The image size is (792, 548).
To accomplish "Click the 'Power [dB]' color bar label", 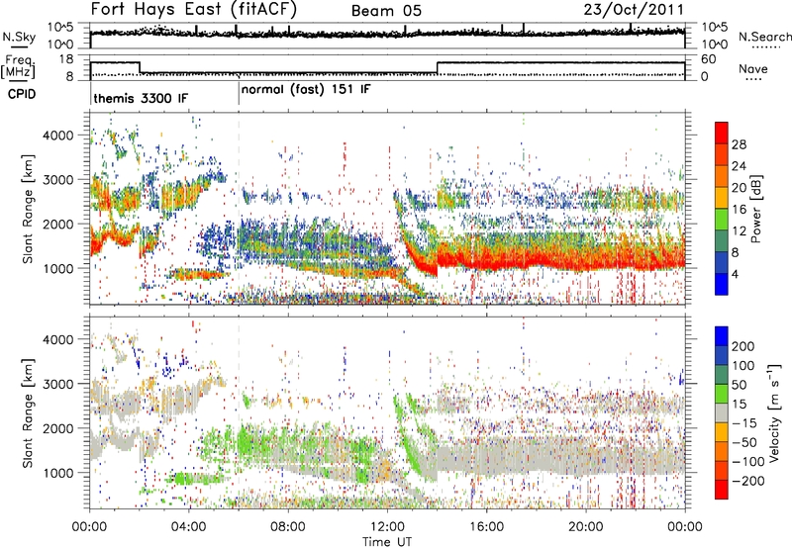I will [x=756, y=209].
